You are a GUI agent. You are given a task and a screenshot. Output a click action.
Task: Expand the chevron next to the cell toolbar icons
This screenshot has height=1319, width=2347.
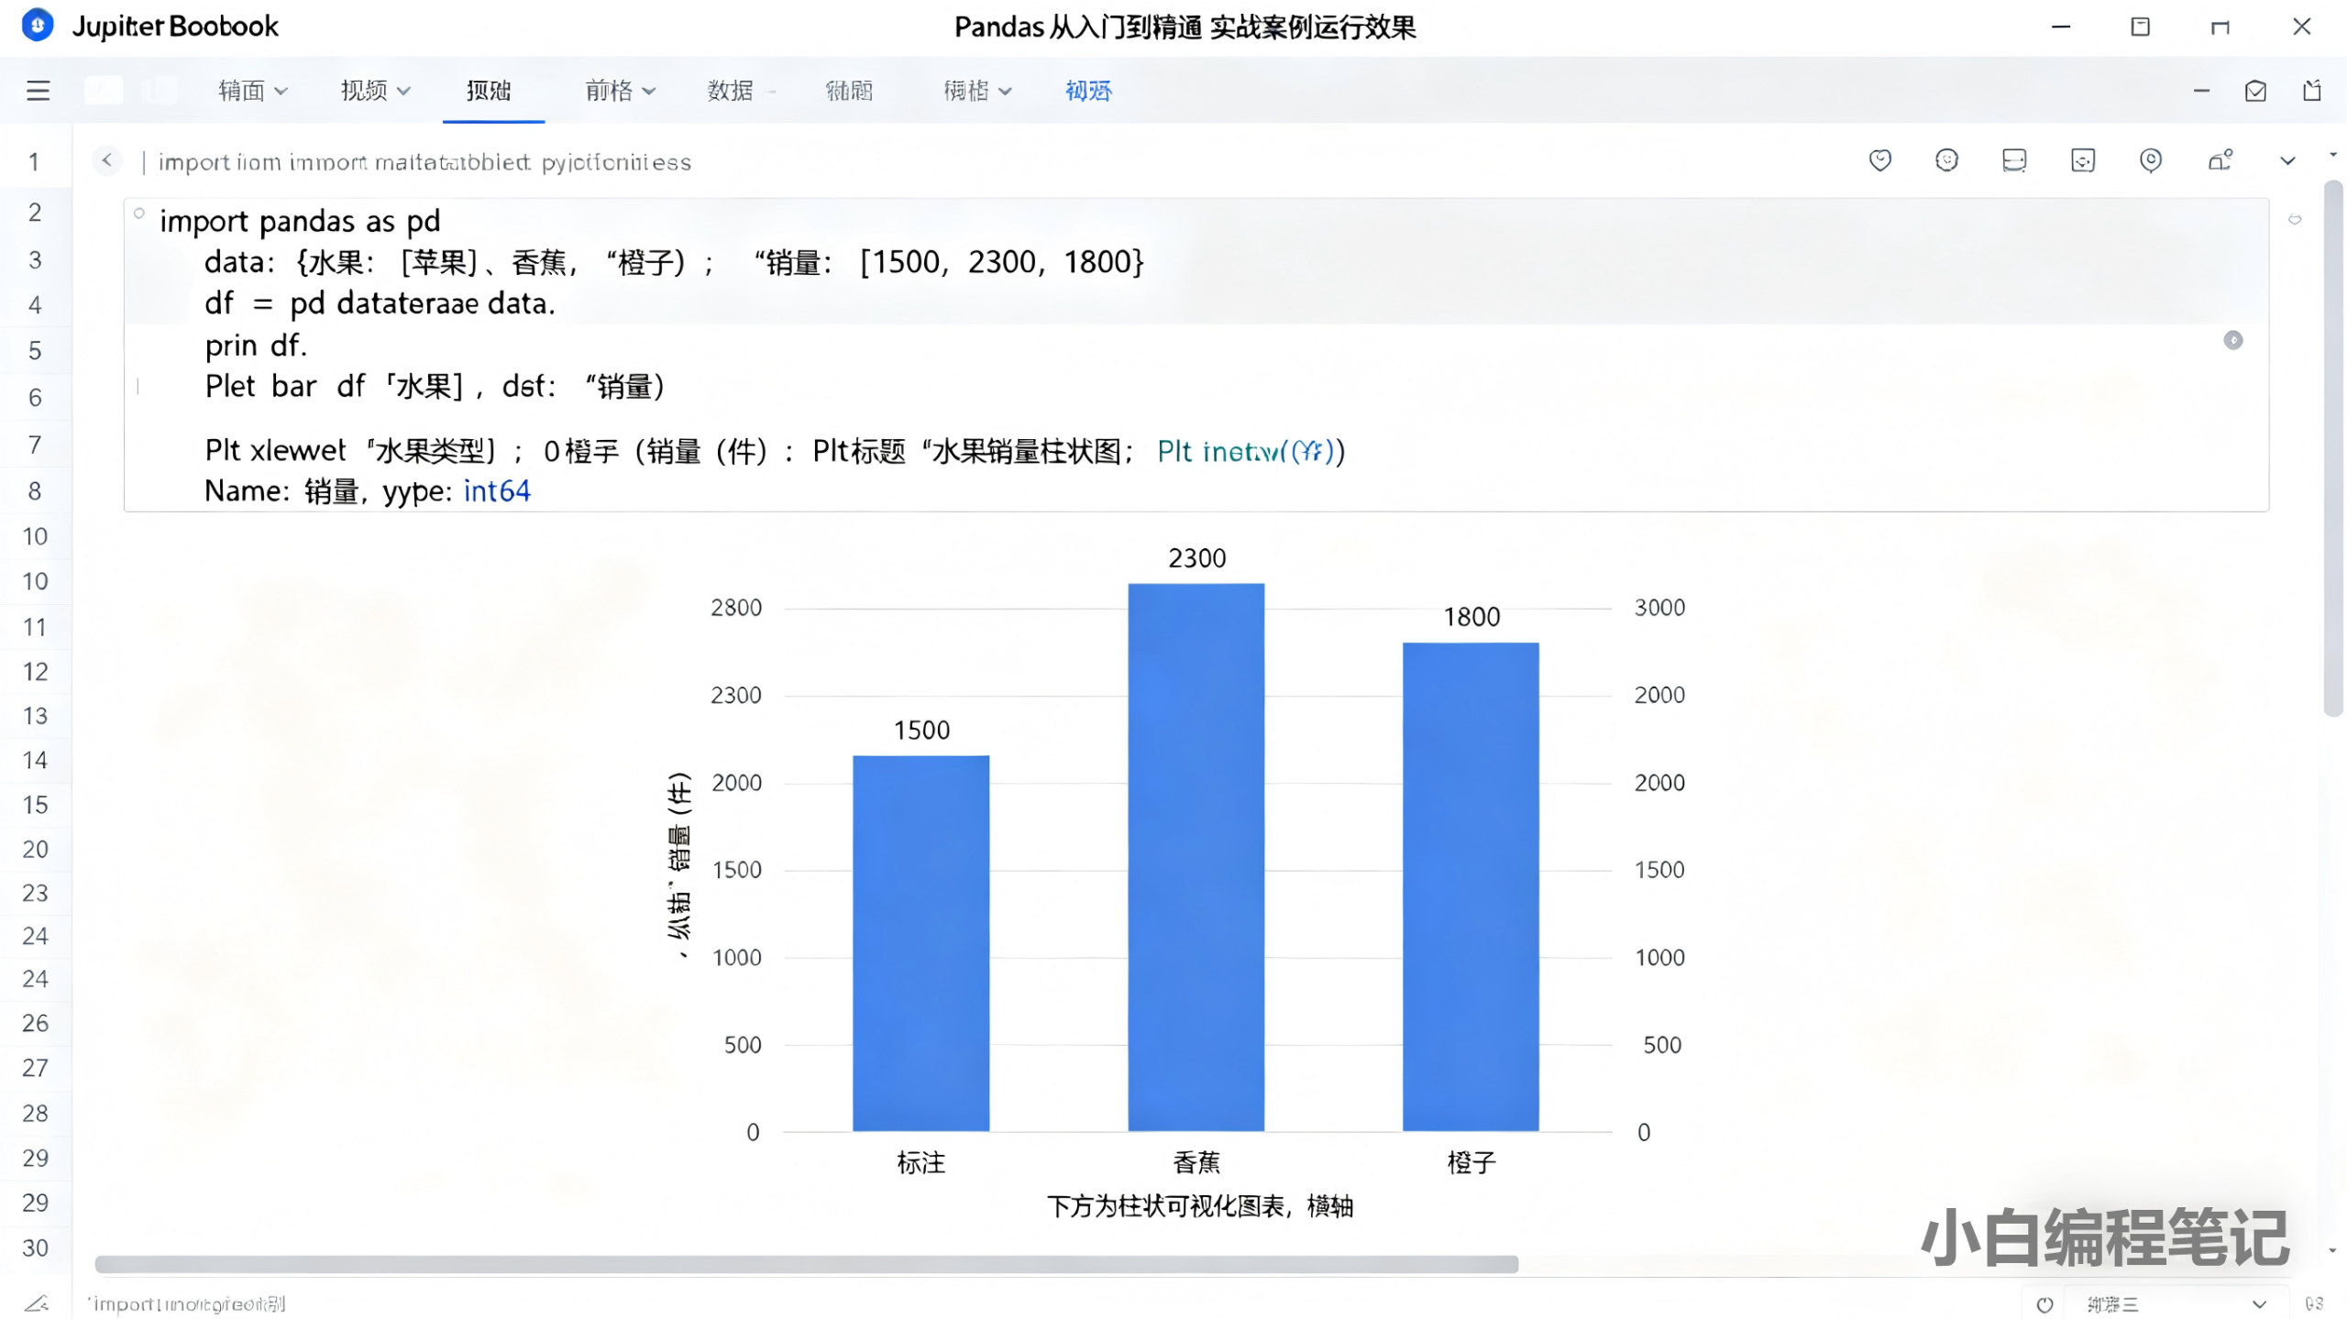point(2286,160)
